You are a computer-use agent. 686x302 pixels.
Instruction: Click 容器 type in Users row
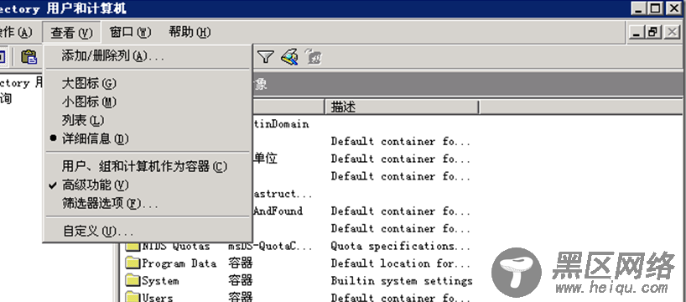click(x=240, y=298)
